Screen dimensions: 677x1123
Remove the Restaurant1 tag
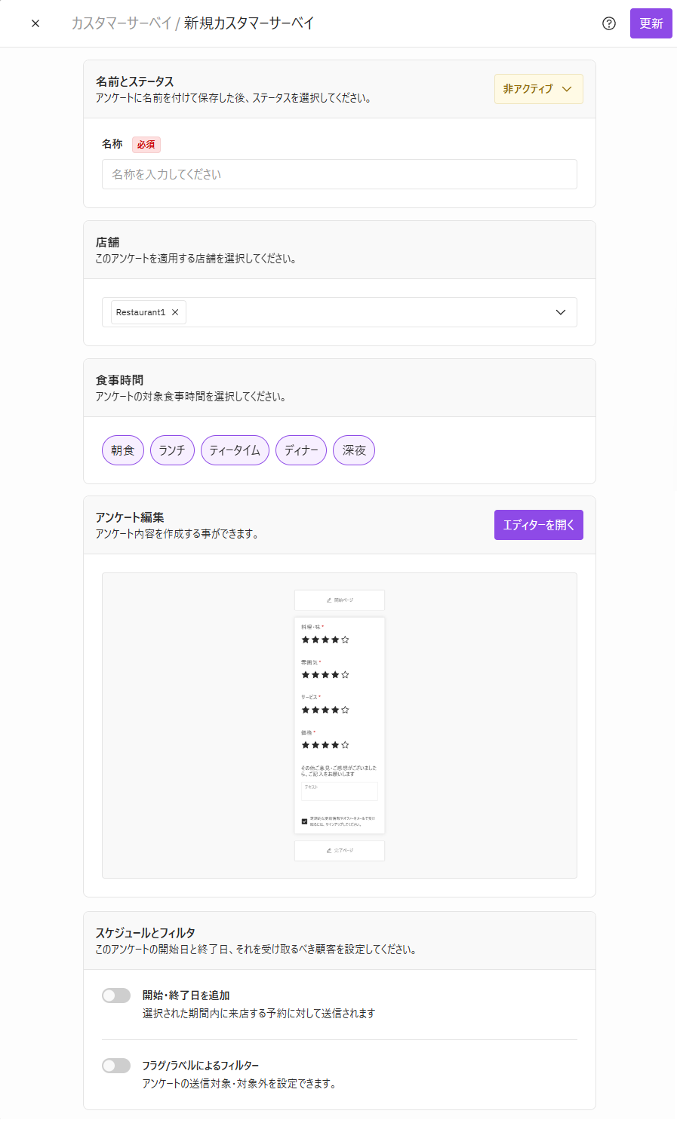[x=175, y=312]
